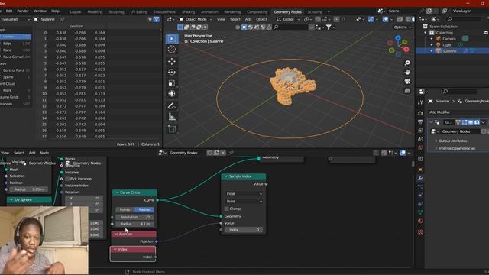
Task: Click the Add Modifier button
Action: coord(440,112)
